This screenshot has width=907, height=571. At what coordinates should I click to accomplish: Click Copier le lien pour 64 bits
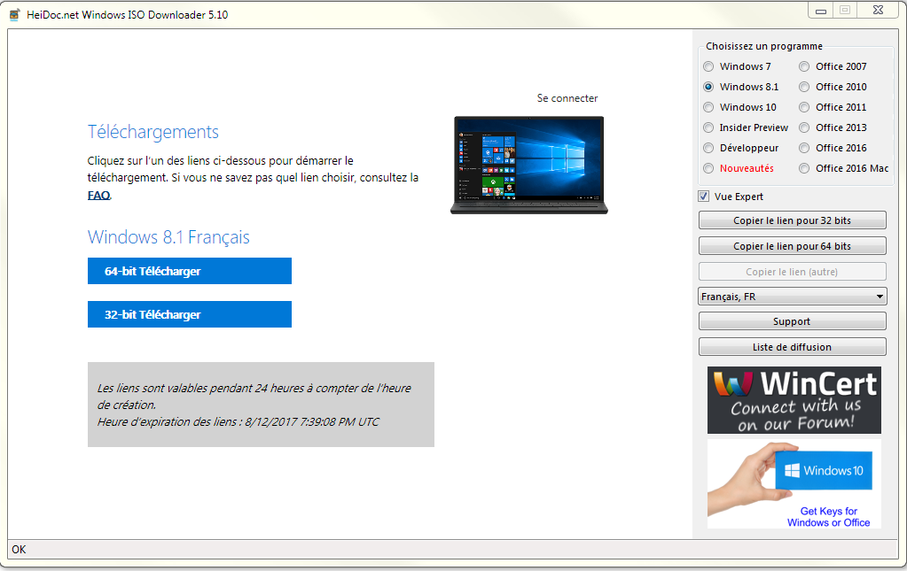(x=792, y=246)
